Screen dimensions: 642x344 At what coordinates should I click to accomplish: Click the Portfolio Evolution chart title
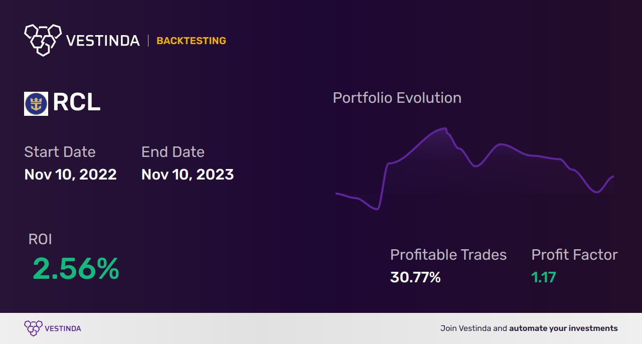coord(397,98)
